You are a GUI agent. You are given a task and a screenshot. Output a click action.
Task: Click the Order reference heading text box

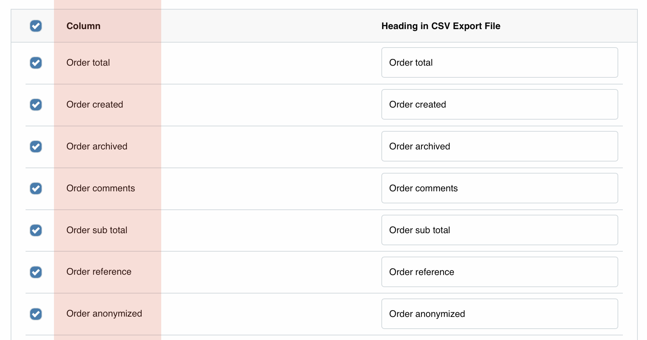click(x=499, y=272)
